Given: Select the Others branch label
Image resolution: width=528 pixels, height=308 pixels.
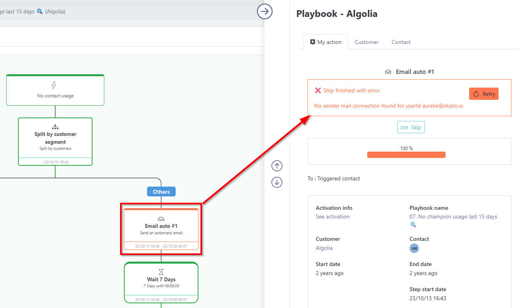Looking at the screenshot, I should click(161, 192).
